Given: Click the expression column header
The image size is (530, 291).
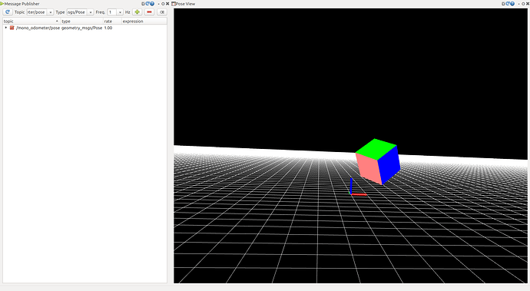Looking at the screenshot, I should [144, 21].
